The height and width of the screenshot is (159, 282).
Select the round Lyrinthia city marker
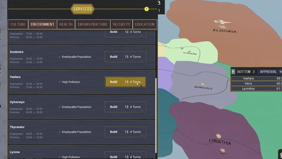[x=219, y=136]
